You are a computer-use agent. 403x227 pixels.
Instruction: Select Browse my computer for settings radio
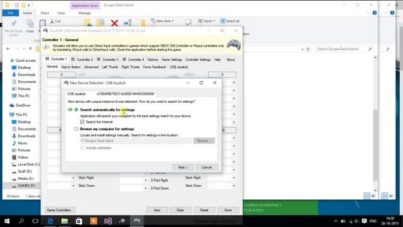point(76,129)
